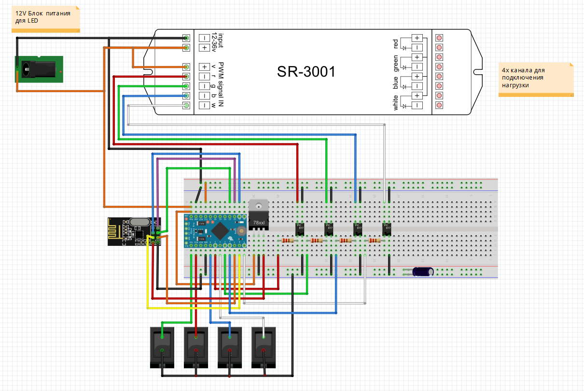Click the input 12-36v plus terminal box
Viewport: 584px width, 391px height.
coord(205,48)
